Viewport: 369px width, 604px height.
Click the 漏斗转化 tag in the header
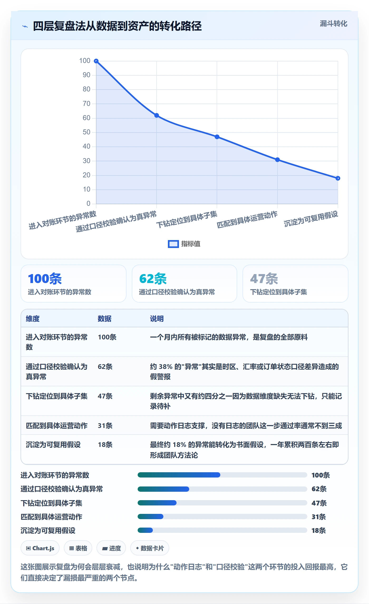[x=333, y=24]
